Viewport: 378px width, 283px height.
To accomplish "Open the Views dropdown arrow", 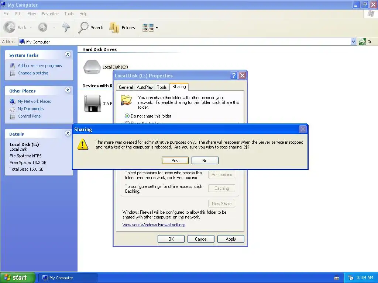I will [157, 28].
